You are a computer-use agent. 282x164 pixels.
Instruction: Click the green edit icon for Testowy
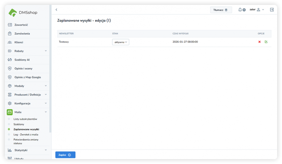click(x=266, y=42)
